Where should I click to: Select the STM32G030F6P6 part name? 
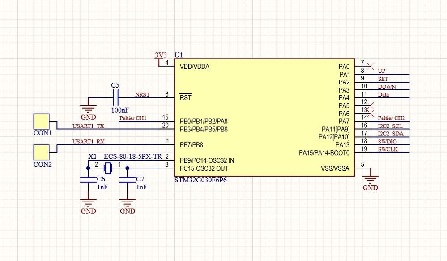pyautogui.click(x=201, y=180)
